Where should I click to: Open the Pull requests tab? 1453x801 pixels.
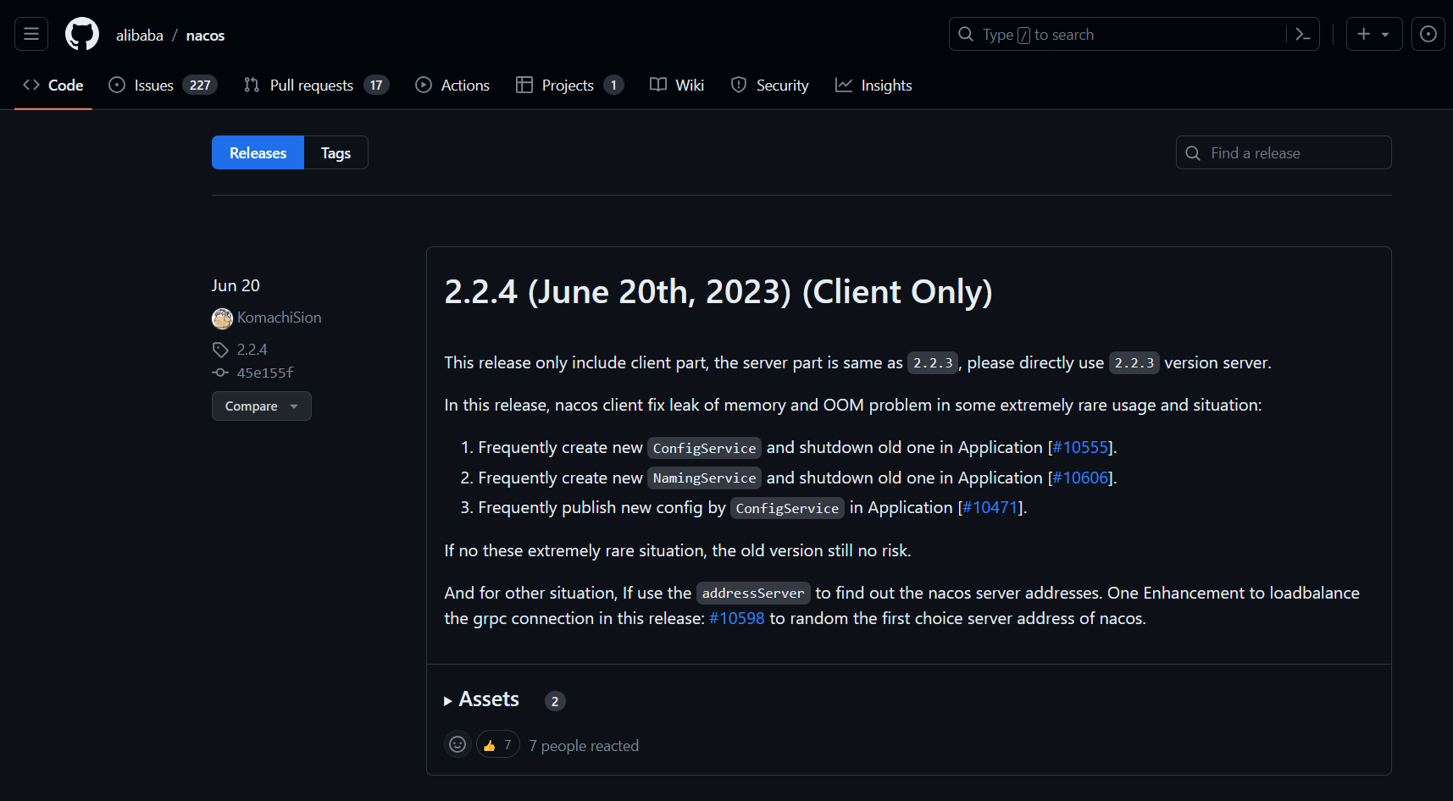(316, 85)
